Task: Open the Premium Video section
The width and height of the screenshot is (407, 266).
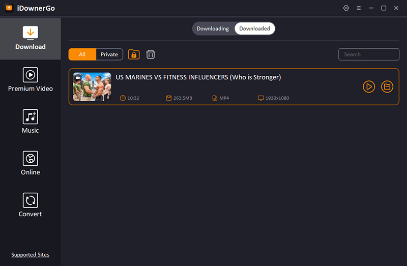Action: tap(31, 80)
